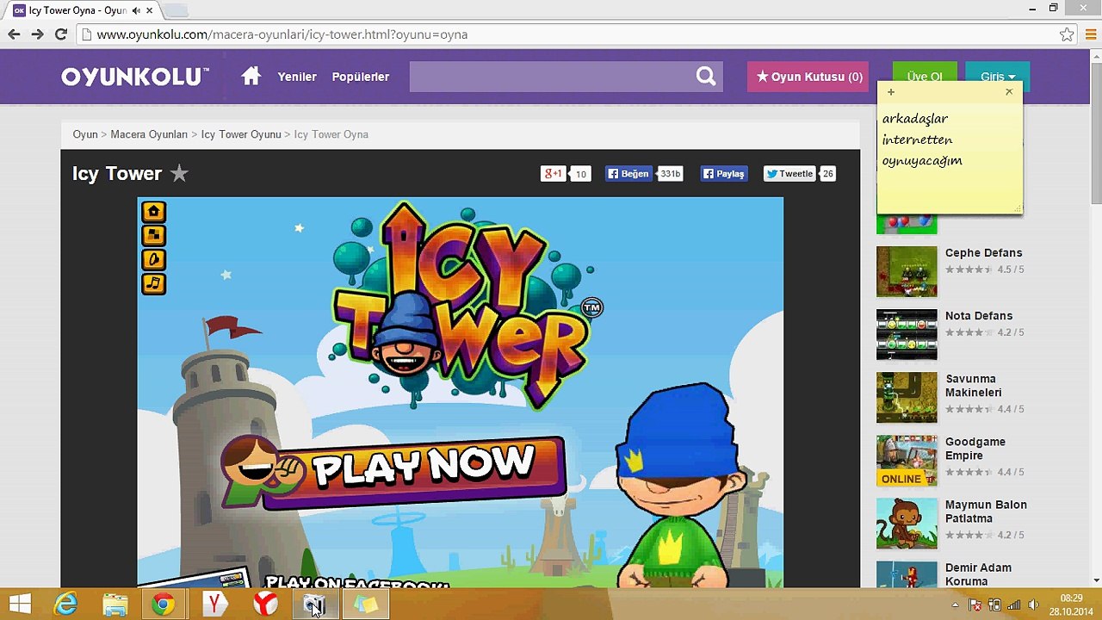
Task: Open Nota Defans game thumbnail
Action: 907,334
